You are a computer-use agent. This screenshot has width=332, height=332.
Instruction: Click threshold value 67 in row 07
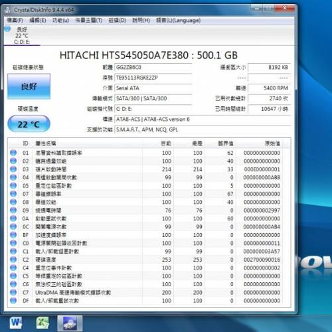click(230, 194)
